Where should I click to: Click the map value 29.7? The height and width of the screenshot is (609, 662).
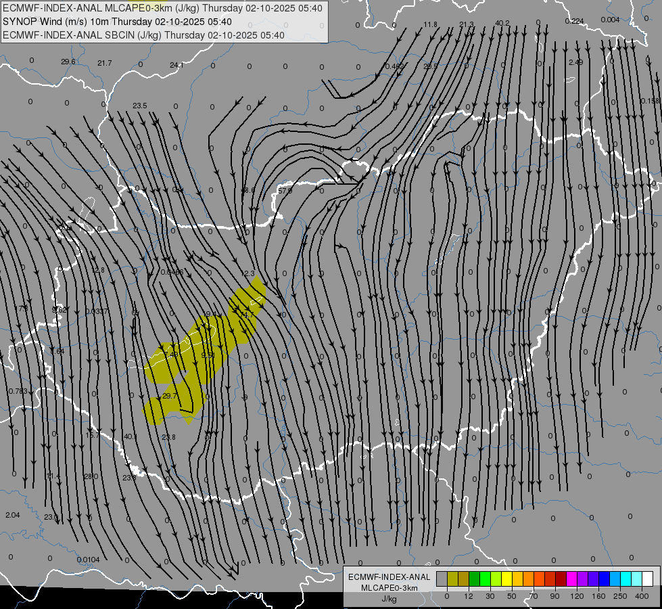(x=169, y=396)
